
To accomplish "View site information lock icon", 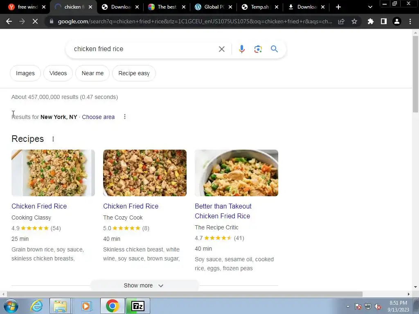I will point(52,21).
